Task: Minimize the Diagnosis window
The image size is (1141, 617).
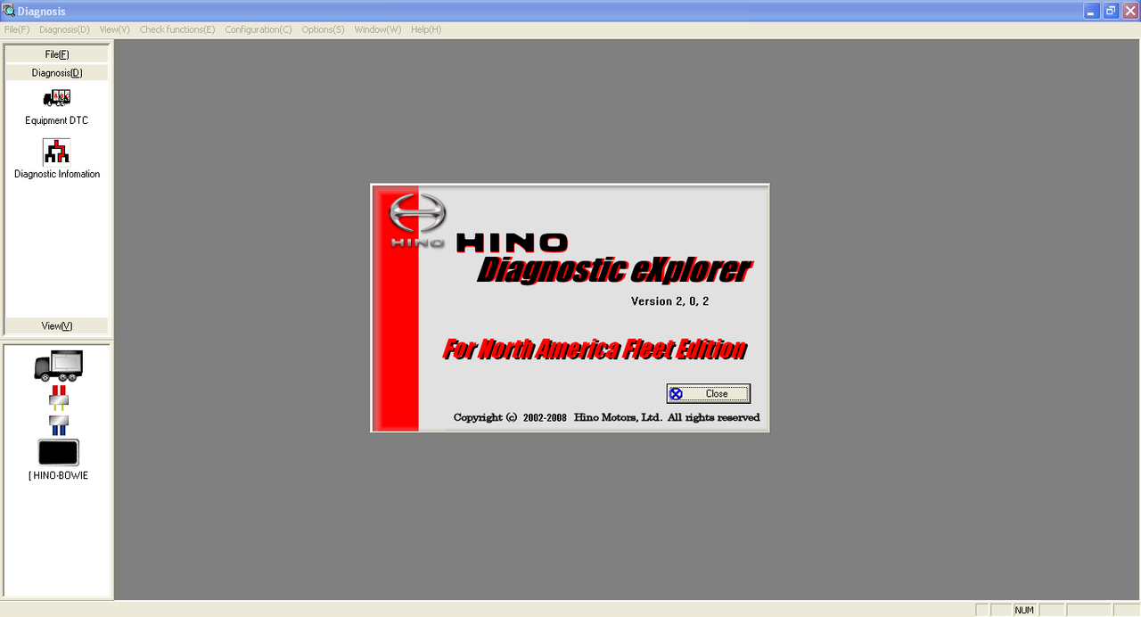Action: pyautogui.click(x=1091, y=11)
